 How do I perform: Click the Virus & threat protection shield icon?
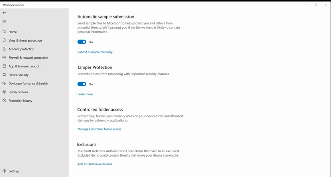click(4, 40)
